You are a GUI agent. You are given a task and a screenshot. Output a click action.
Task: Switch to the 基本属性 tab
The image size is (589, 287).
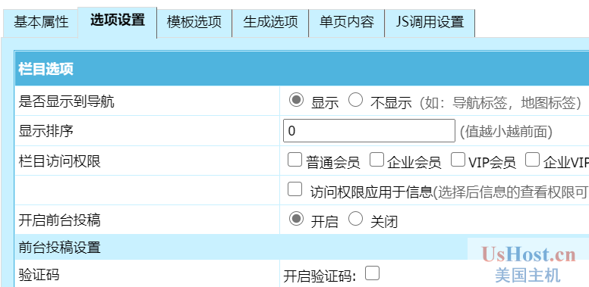pos(41,23)
